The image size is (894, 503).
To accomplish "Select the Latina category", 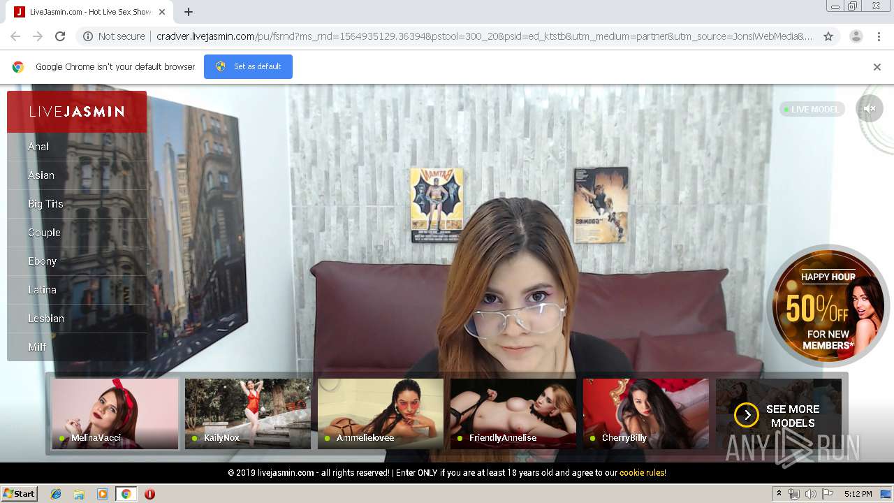I will (77, 290).
